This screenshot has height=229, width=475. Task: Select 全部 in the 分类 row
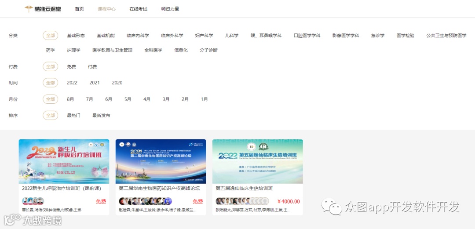(50, 36)
